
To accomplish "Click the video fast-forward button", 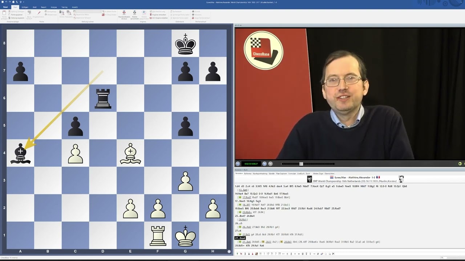I will [x=270, y=164].
